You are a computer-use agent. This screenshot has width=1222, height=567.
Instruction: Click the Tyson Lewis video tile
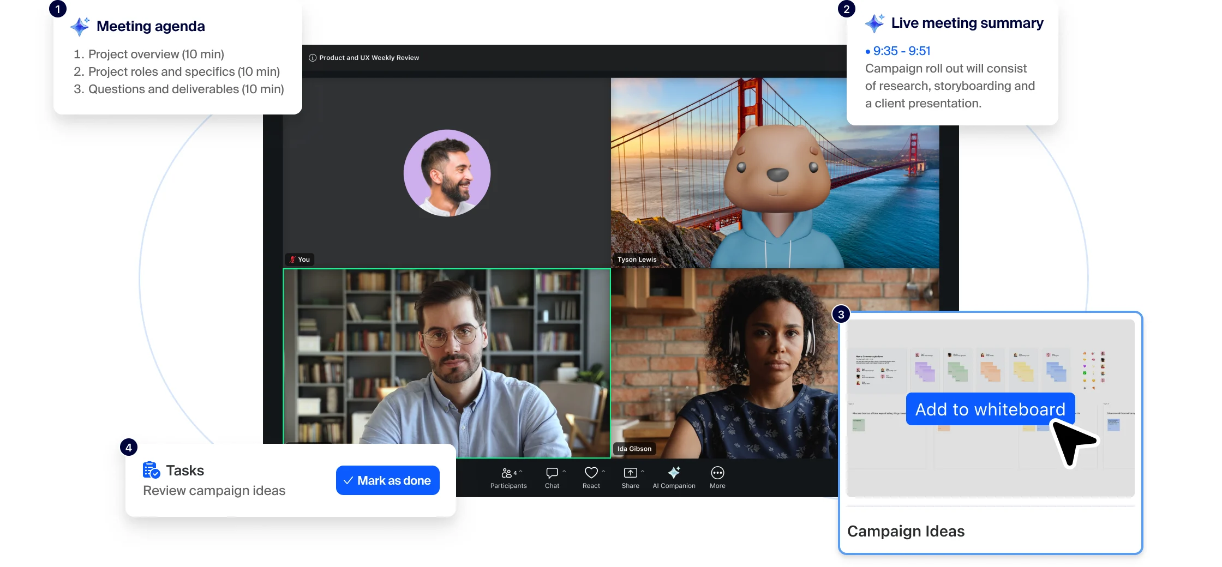[x=775, y=172]
